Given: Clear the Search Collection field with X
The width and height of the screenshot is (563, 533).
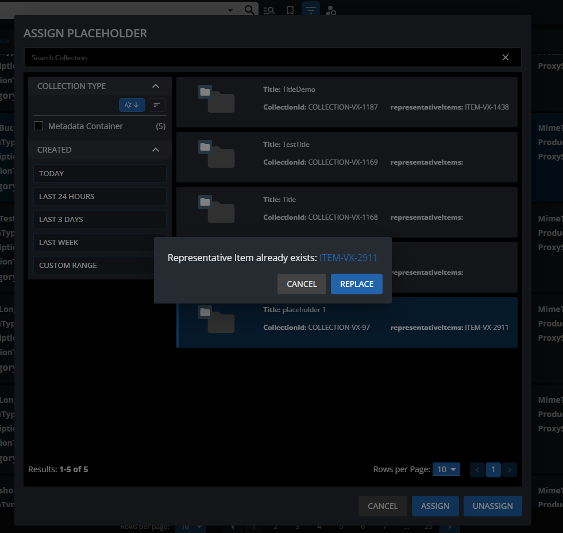Looking at the screenshot, I should (506, 57).
